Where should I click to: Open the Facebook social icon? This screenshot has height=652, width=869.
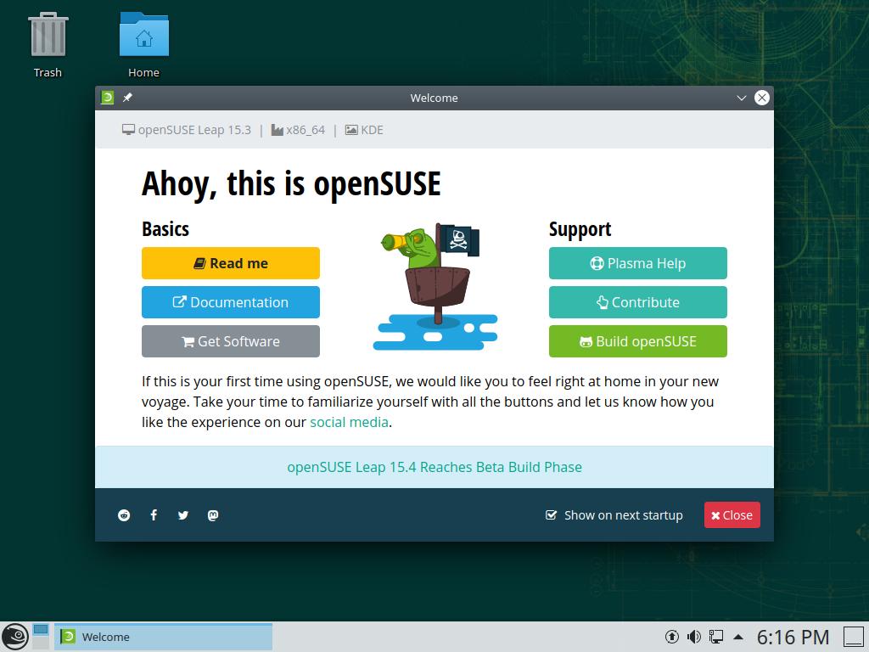coord(154,515)
